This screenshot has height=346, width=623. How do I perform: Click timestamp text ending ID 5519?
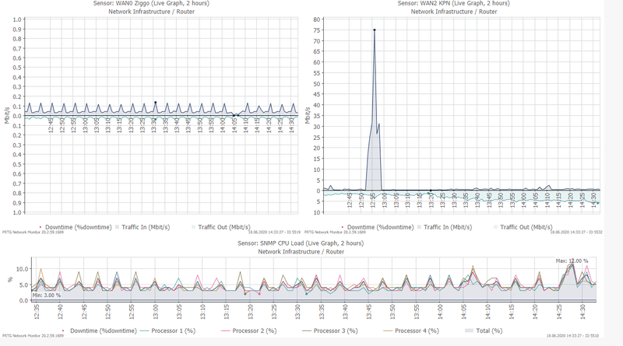point(275,232)
